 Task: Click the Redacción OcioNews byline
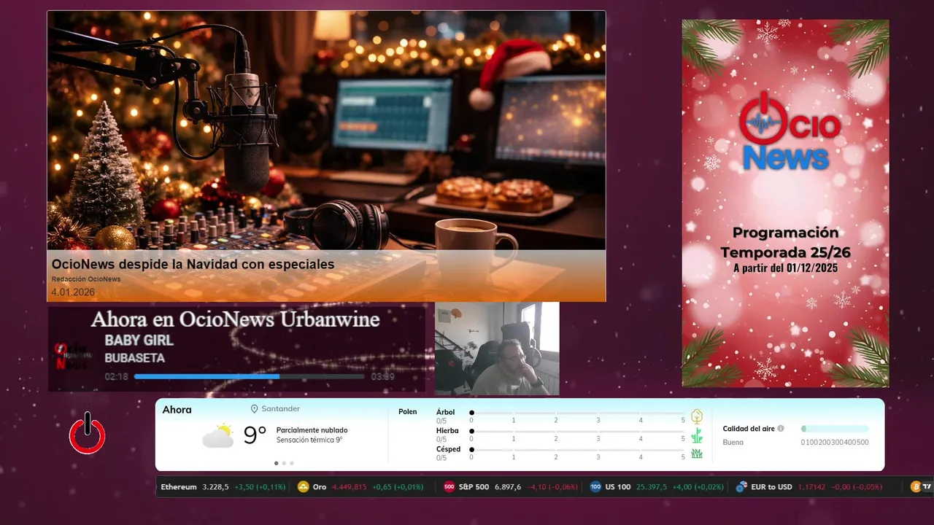coord(86,279)
